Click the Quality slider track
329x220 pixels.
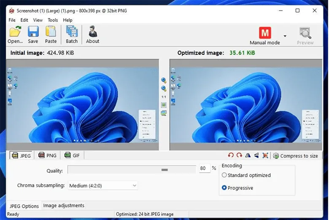132,169
